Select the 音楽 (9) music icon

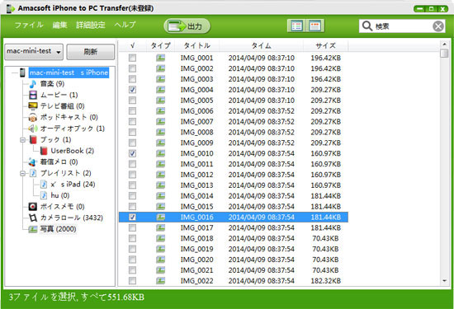[x=33, y=84]
